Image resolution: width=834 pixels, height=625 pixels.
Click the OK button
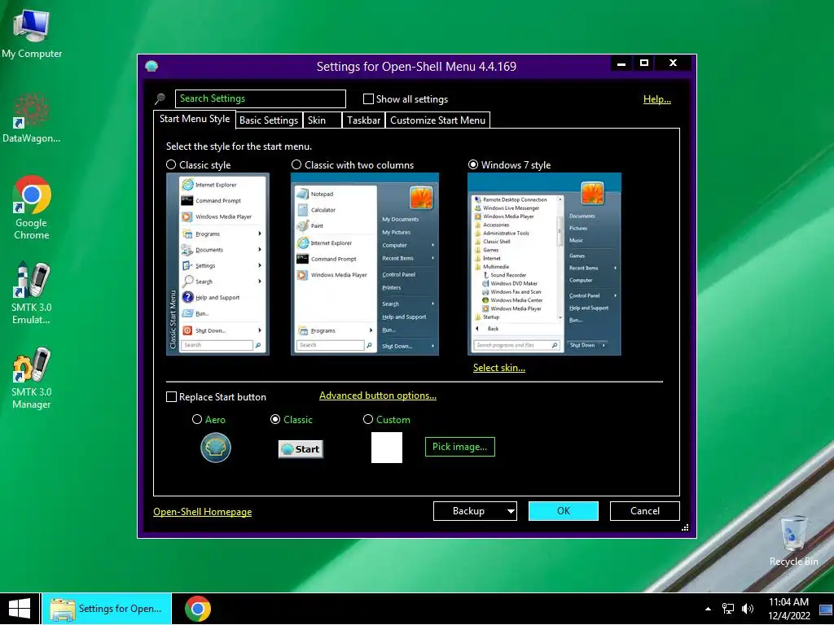[x=564, y=511]
